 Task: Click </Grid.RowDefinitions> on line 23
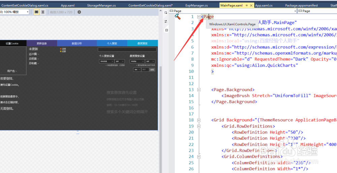pyautogui.click(x=249, y=150)
